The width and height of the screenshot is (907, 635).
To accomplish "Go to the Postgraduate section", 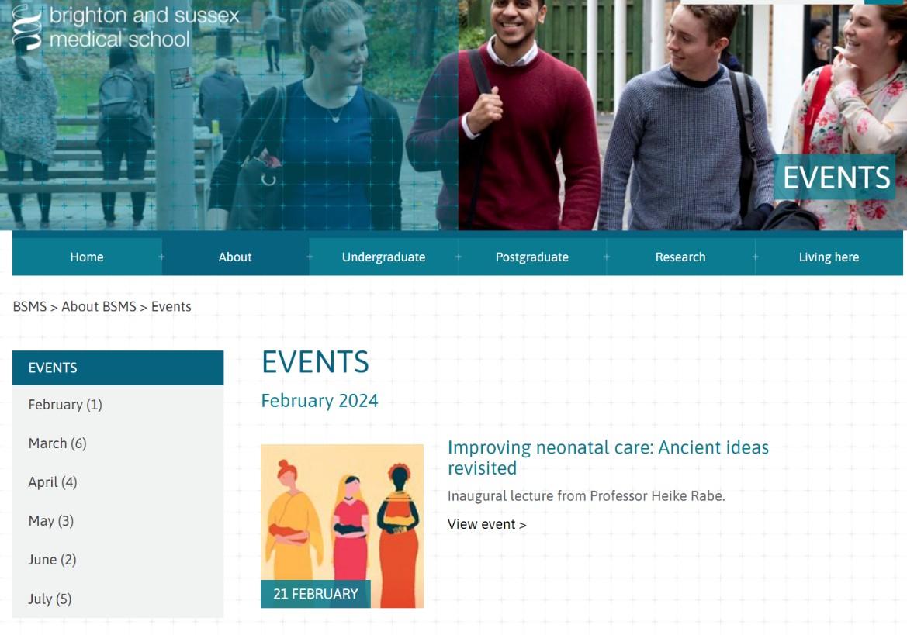I will pos(532,257).
